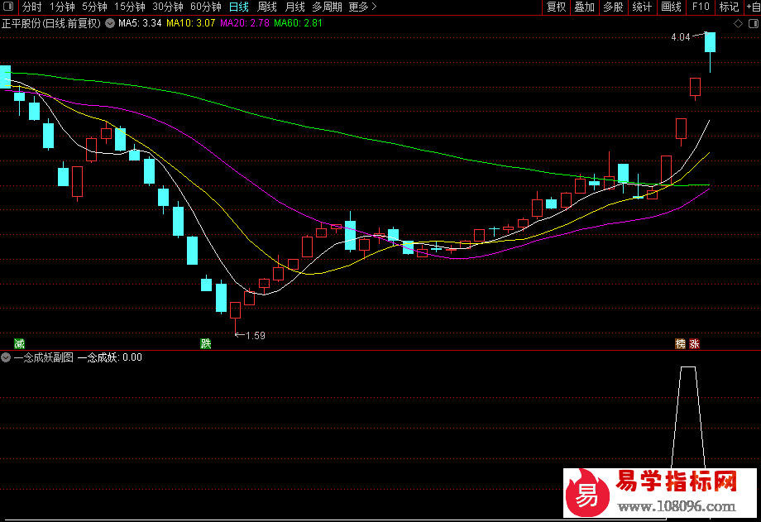
Task: Click the MA60: 2.81 label
Action: [x=298, y=23]
